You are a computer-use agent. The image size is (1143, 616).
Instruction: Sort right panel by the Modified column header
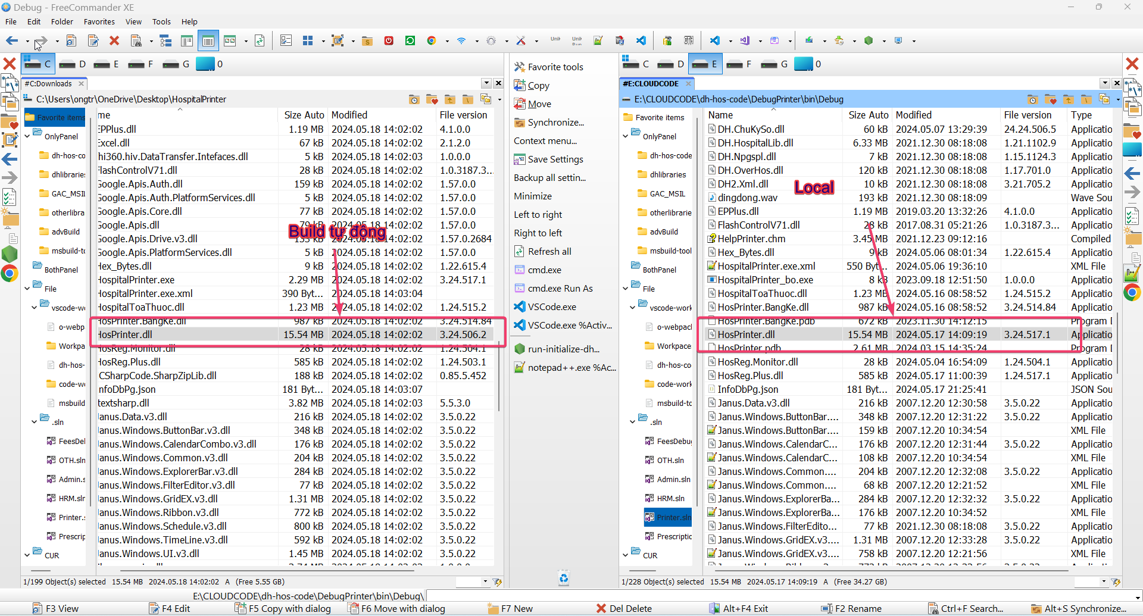coord(946,115)
